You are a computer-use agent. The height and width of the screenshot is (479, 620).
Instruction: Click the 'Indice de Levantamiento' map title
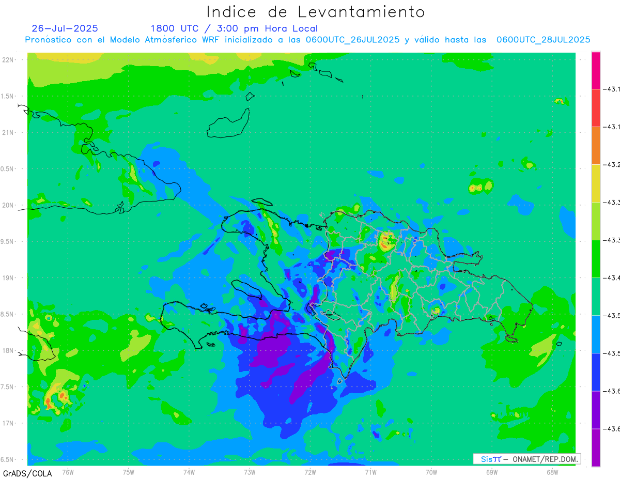(316, 12)
